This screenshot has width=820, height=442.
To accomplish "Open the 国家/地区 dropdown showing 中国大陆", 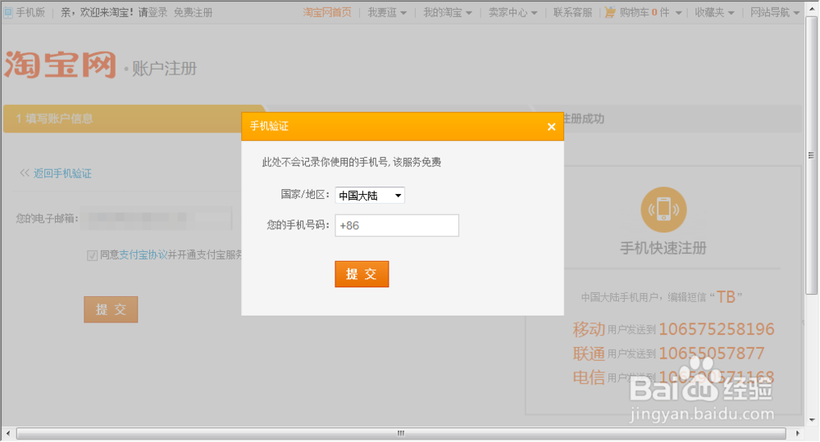I will click(x=370, y=195).
